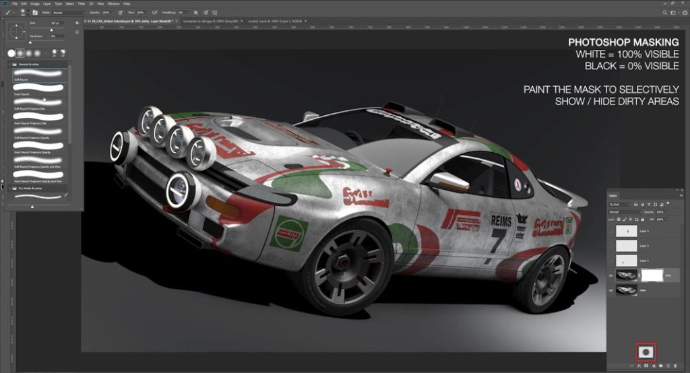Toggle pressure for opacity icon
Viewport: 690px width, 373px height.
click(121, 13)
